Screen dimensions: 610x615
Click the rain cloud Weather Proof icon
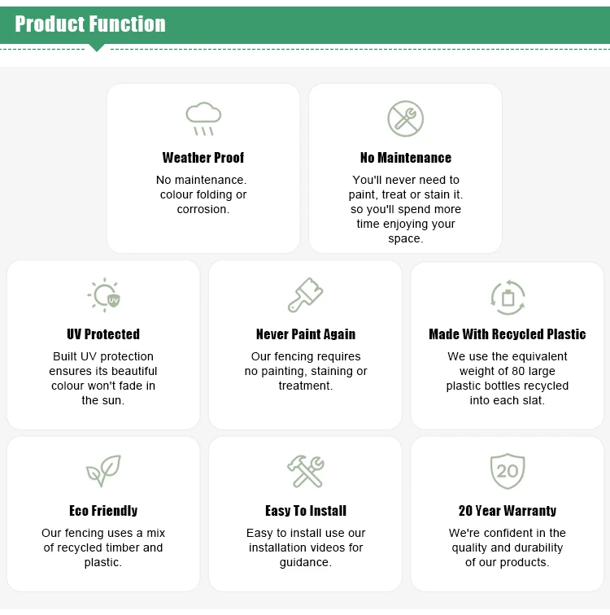coord(203,119)
